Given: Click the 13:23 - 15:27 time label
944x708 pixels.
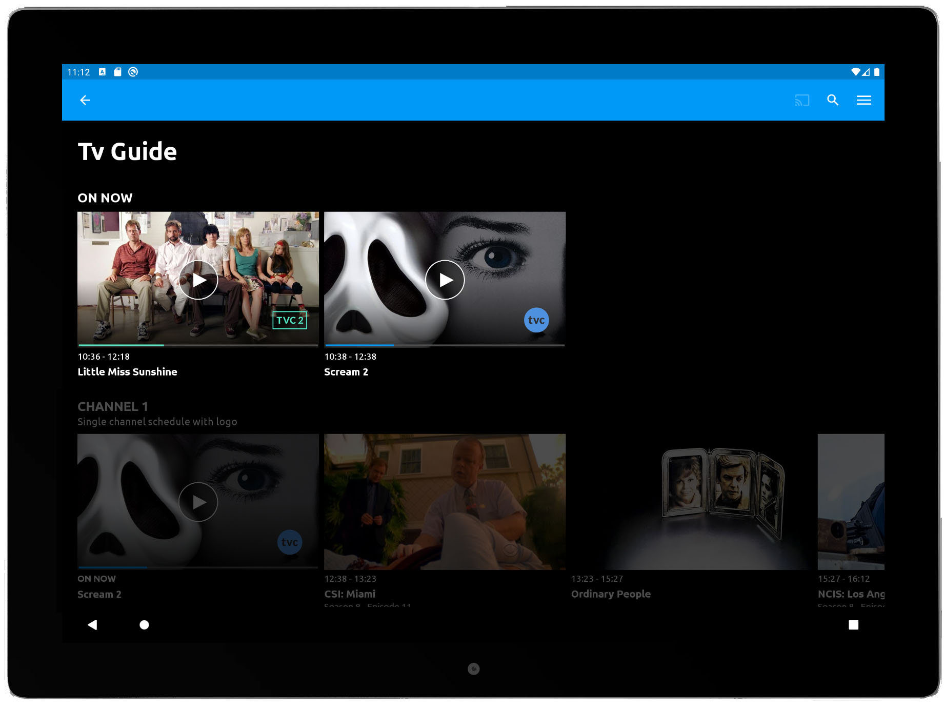Looking at the screenshot, I should coord(597,579).
